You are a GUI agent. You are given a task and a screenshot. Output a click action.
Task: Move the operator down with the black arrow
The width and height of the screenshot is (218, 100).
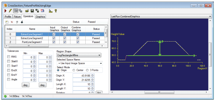point(22,22)
